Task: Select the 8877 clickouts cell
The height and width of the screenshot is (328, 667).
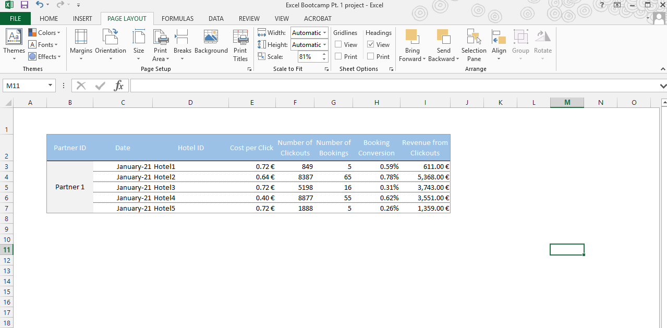Action: [295, 198]
